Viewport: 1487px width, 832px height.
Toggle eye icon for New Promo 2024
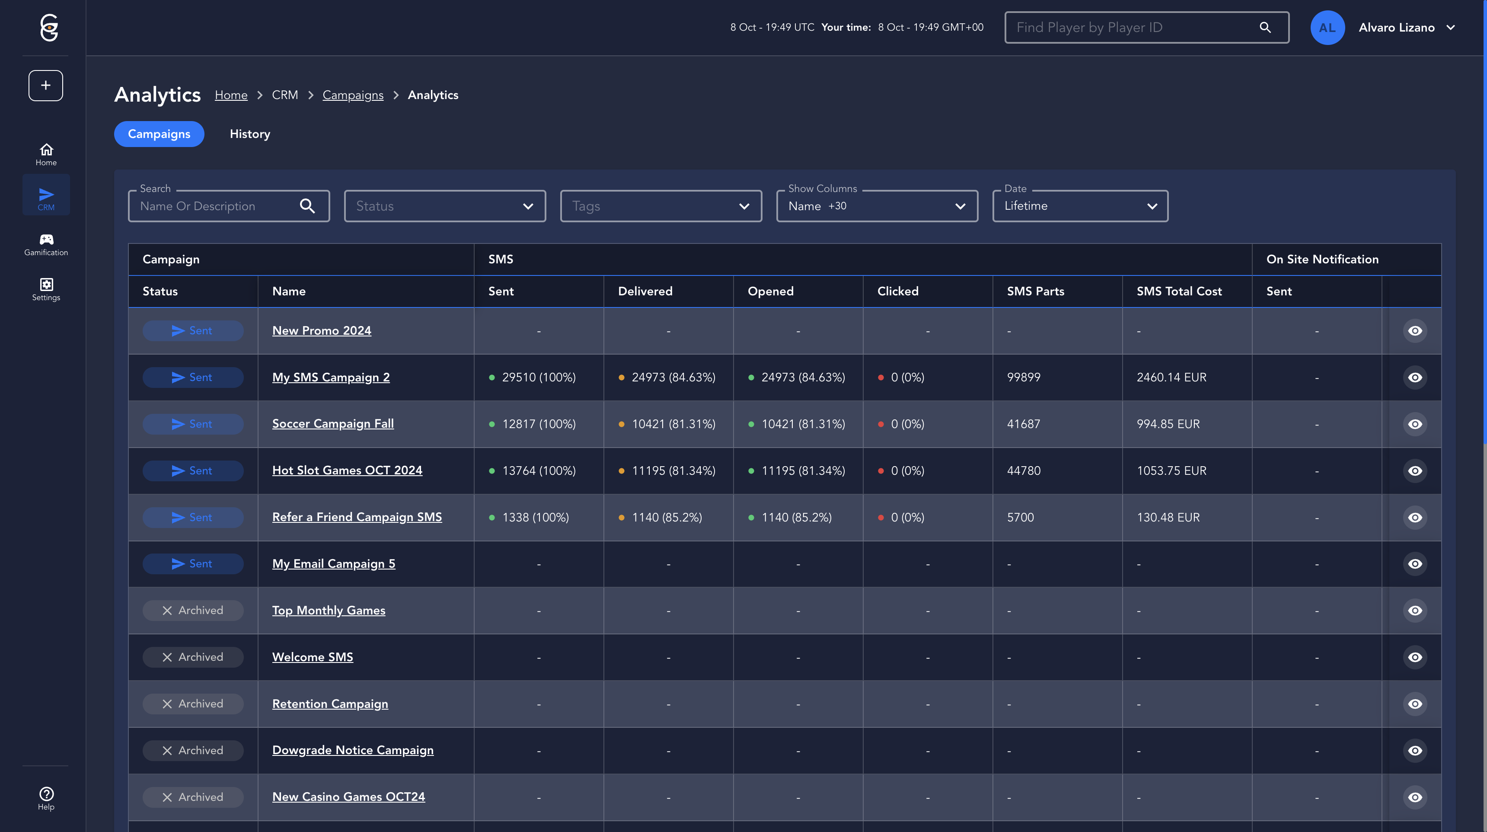[x=1415, y=331]
